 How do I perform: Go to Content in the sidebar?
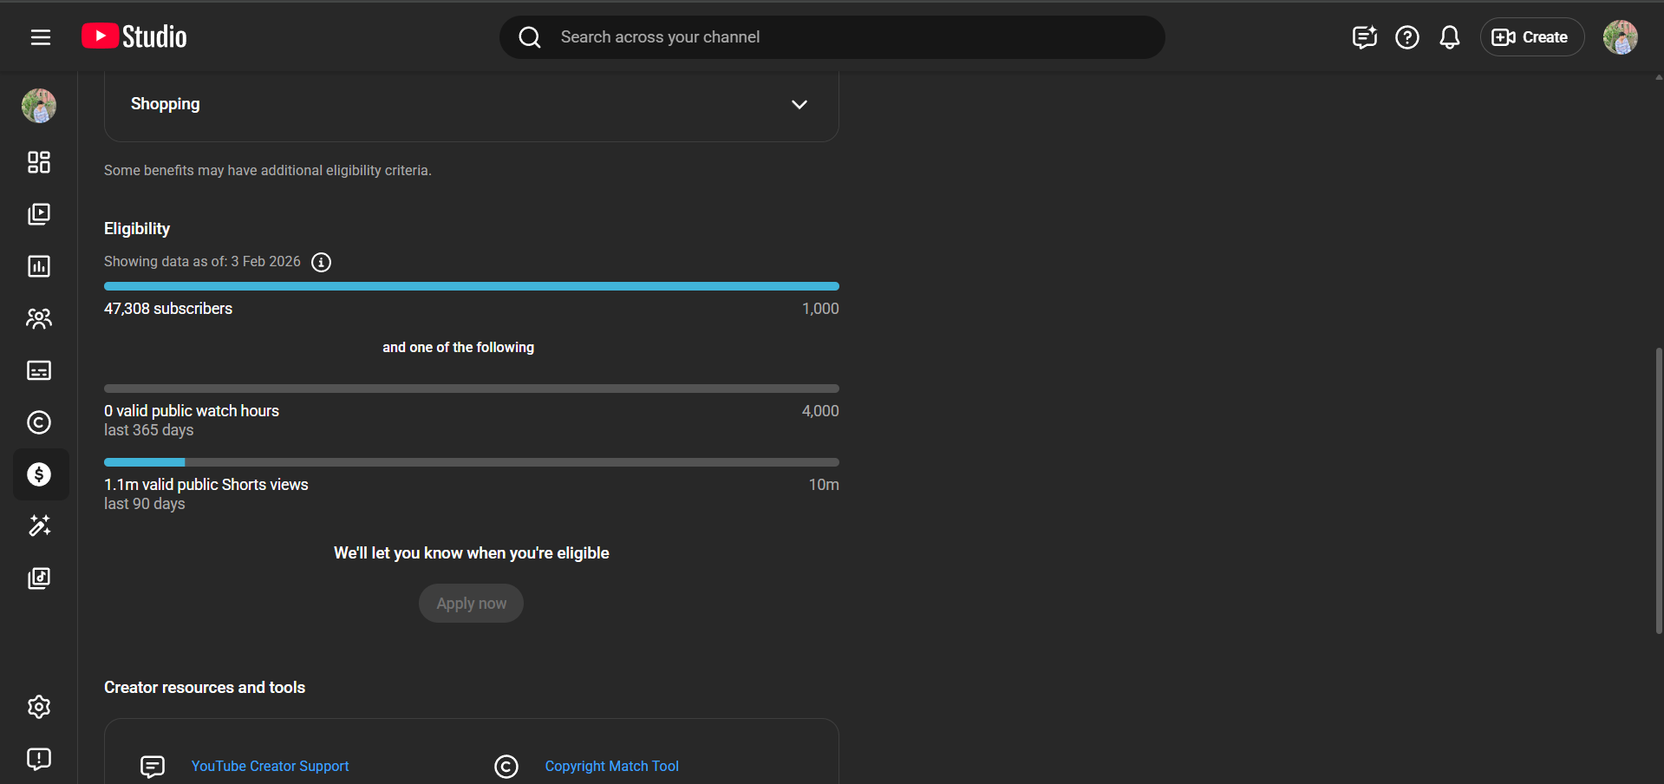[x=39, y=214]
